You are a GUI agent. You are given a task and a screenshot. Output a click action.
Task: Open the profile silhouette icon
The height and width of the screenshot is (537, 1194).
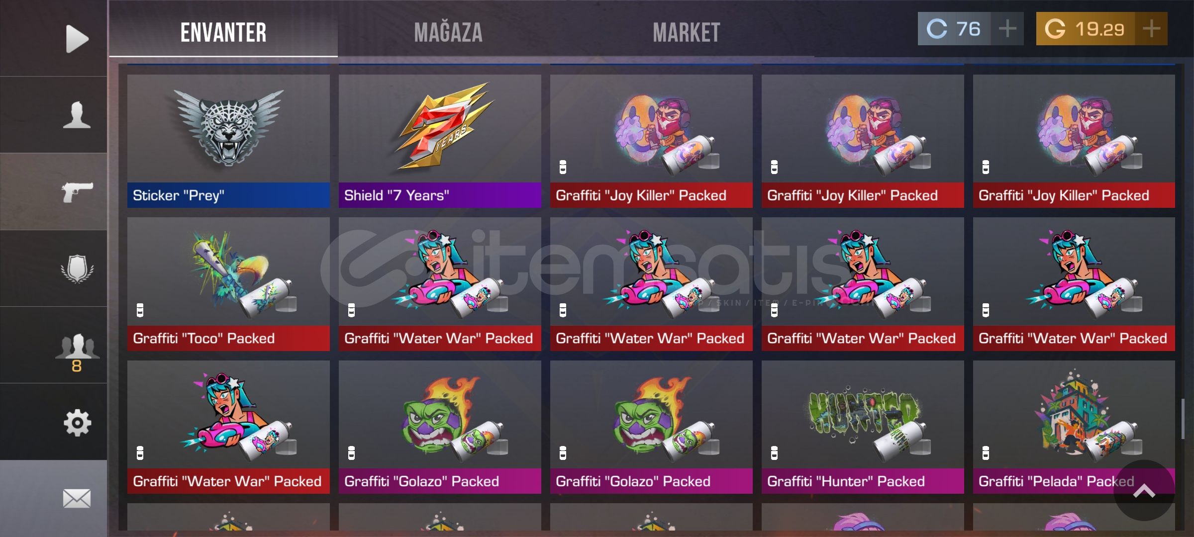click(x=77, y=115)
